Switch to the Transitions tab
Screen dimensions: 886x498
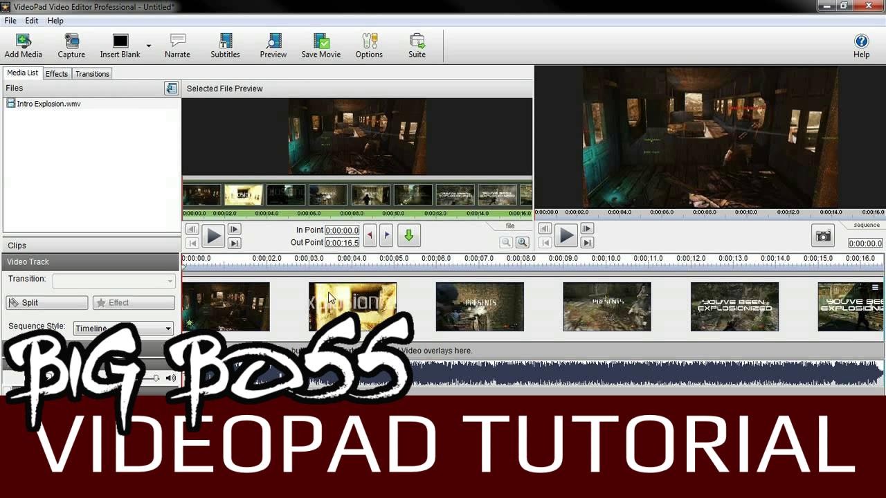pyautogui.click(x=92, y=74)
